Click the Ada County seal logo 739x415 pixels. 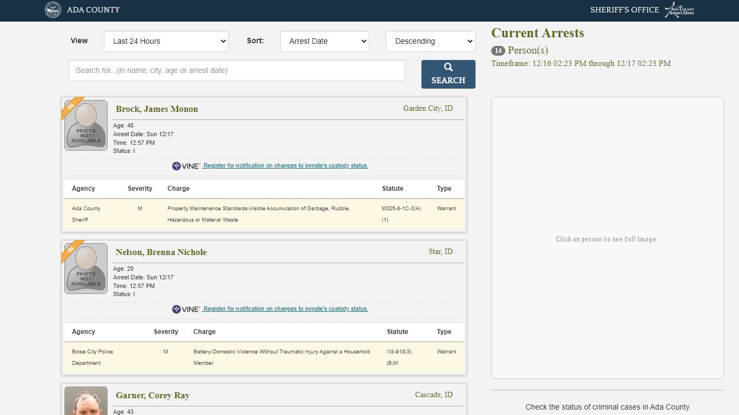53,10
